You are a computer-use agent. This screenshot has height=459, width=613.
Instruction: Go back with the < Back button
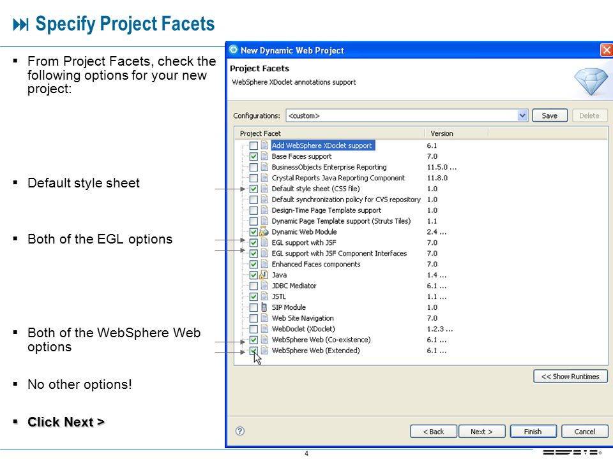click(434, 432)
